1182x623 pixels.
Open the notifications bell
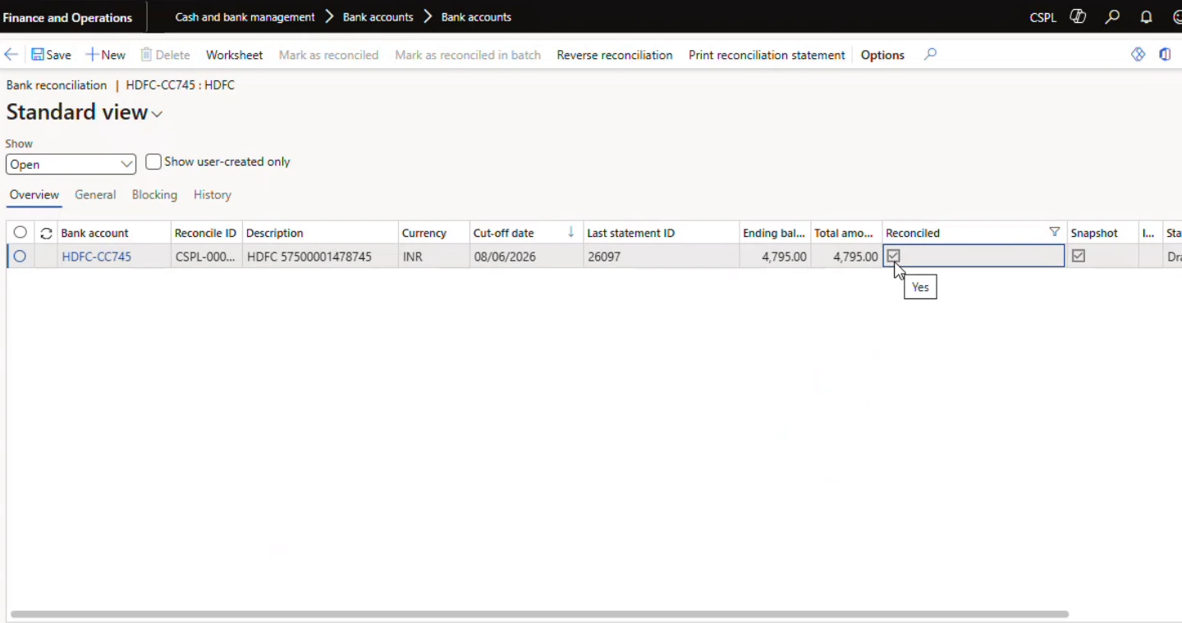[x=1147, y=16]
